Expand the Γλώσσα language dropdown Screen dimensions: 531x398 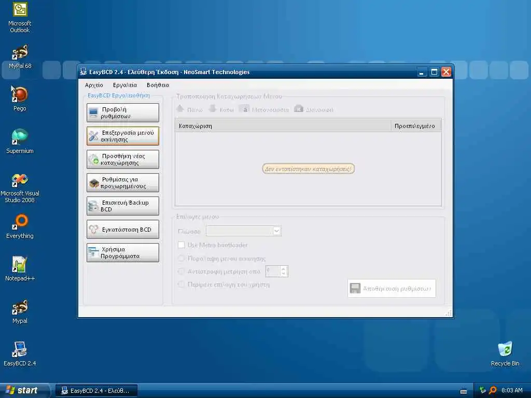click(x=277, y=231)
